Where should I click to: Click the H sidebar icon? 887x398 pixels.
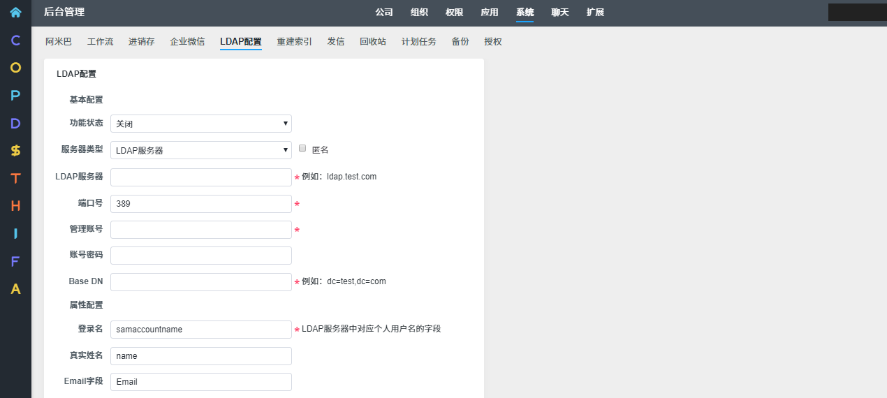point(15,206)
